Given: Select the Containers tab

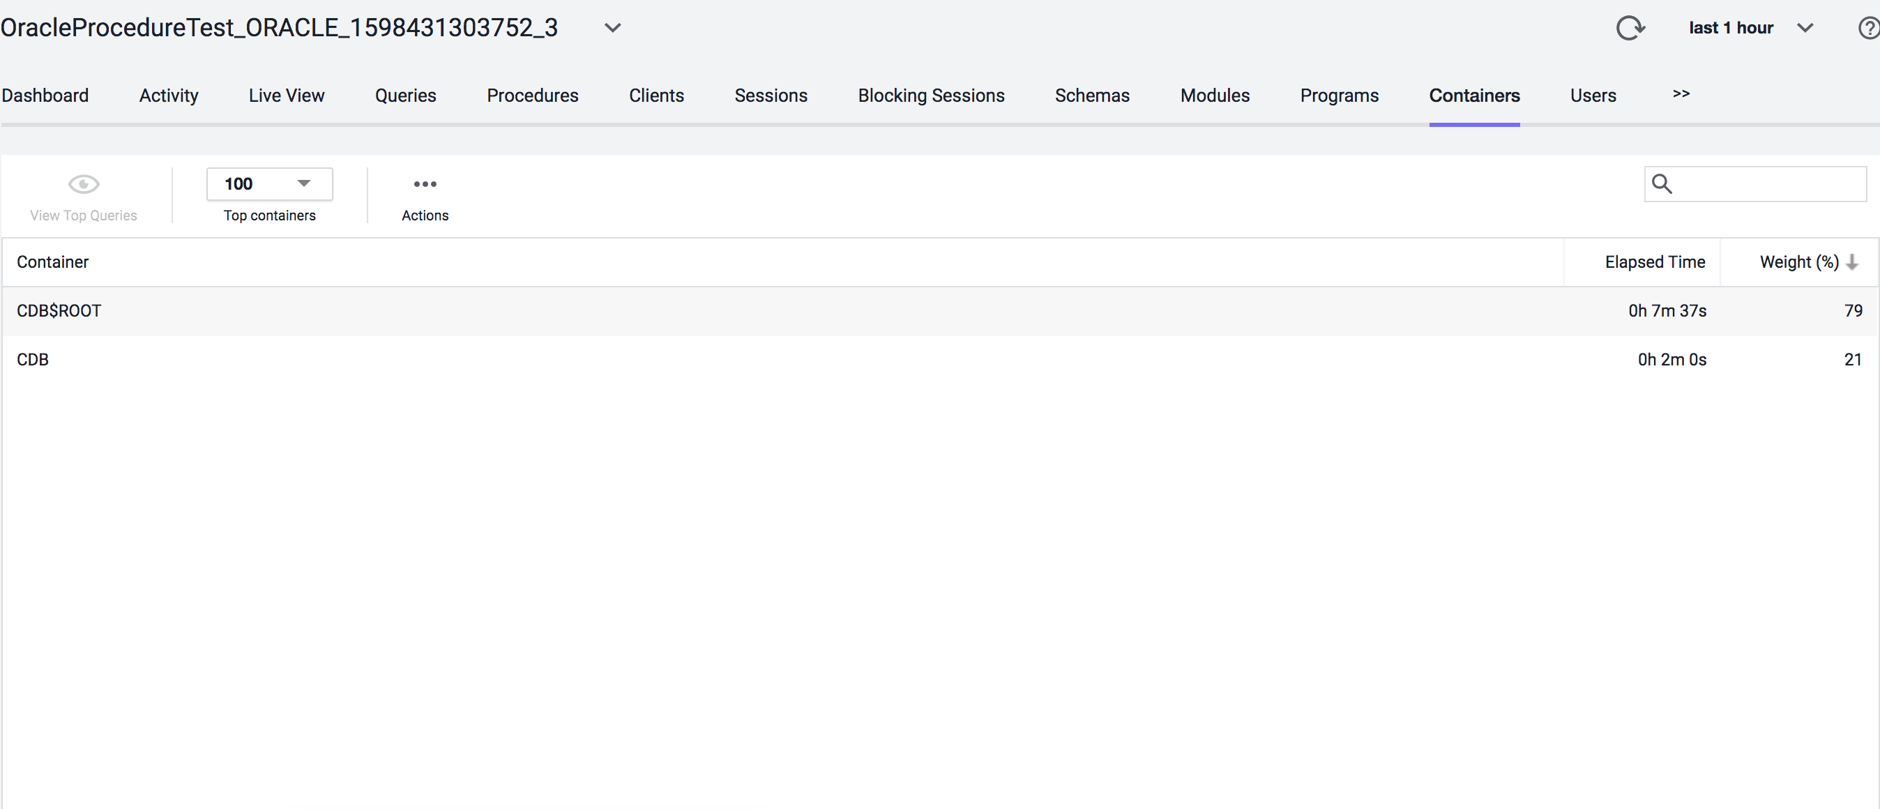Looking at the screenshot, I should click(x=1474, y=96).
